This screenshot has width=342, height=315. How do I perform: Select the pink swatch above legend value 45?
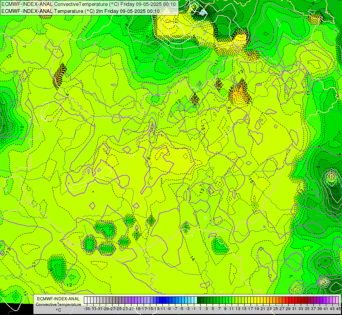(x=337, y=300)
